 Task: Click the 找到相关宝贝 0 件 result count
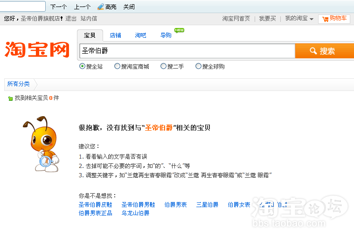point(37,98)
